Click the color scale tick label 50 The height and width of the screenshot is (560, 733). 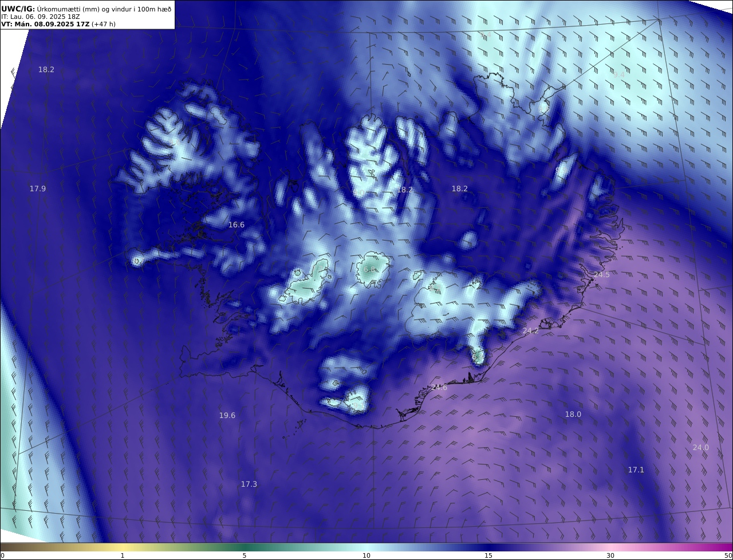(728, 555)
